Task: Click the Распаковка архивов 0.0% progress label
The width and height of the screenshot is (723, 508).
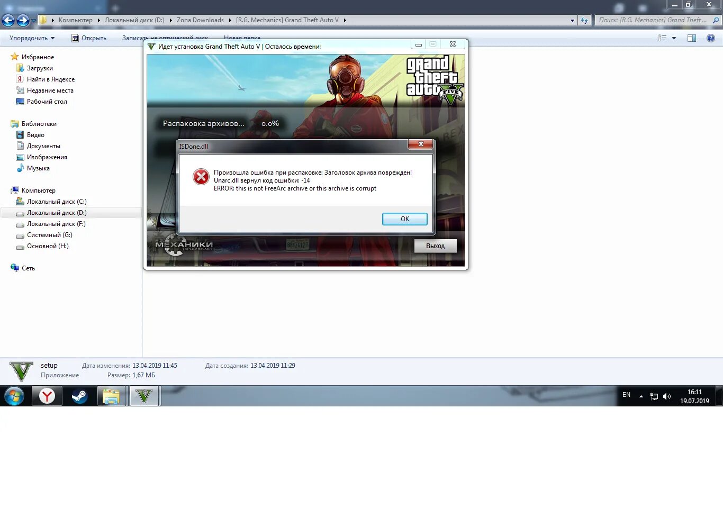Action: [x=221, y=123]
